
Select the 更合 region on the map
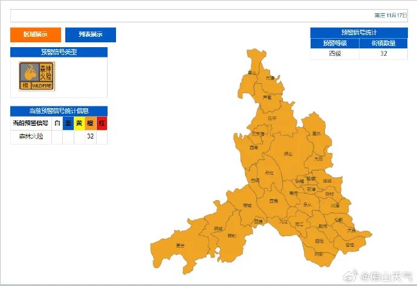(180, 245)
